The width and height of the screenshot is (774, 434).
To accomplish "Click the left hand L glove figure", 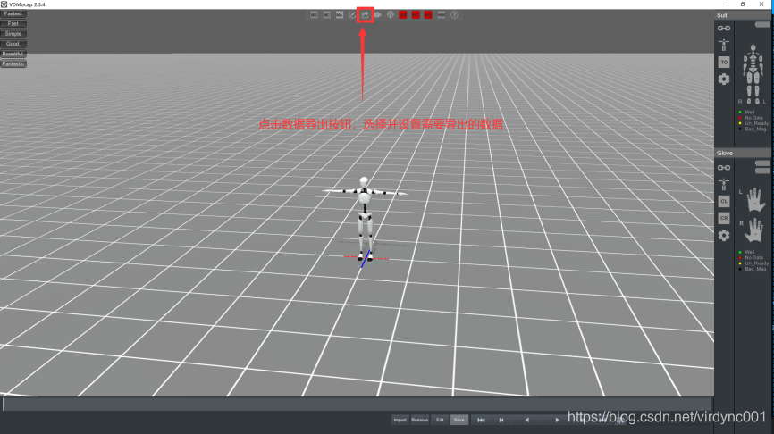I will tap(755, 200).
